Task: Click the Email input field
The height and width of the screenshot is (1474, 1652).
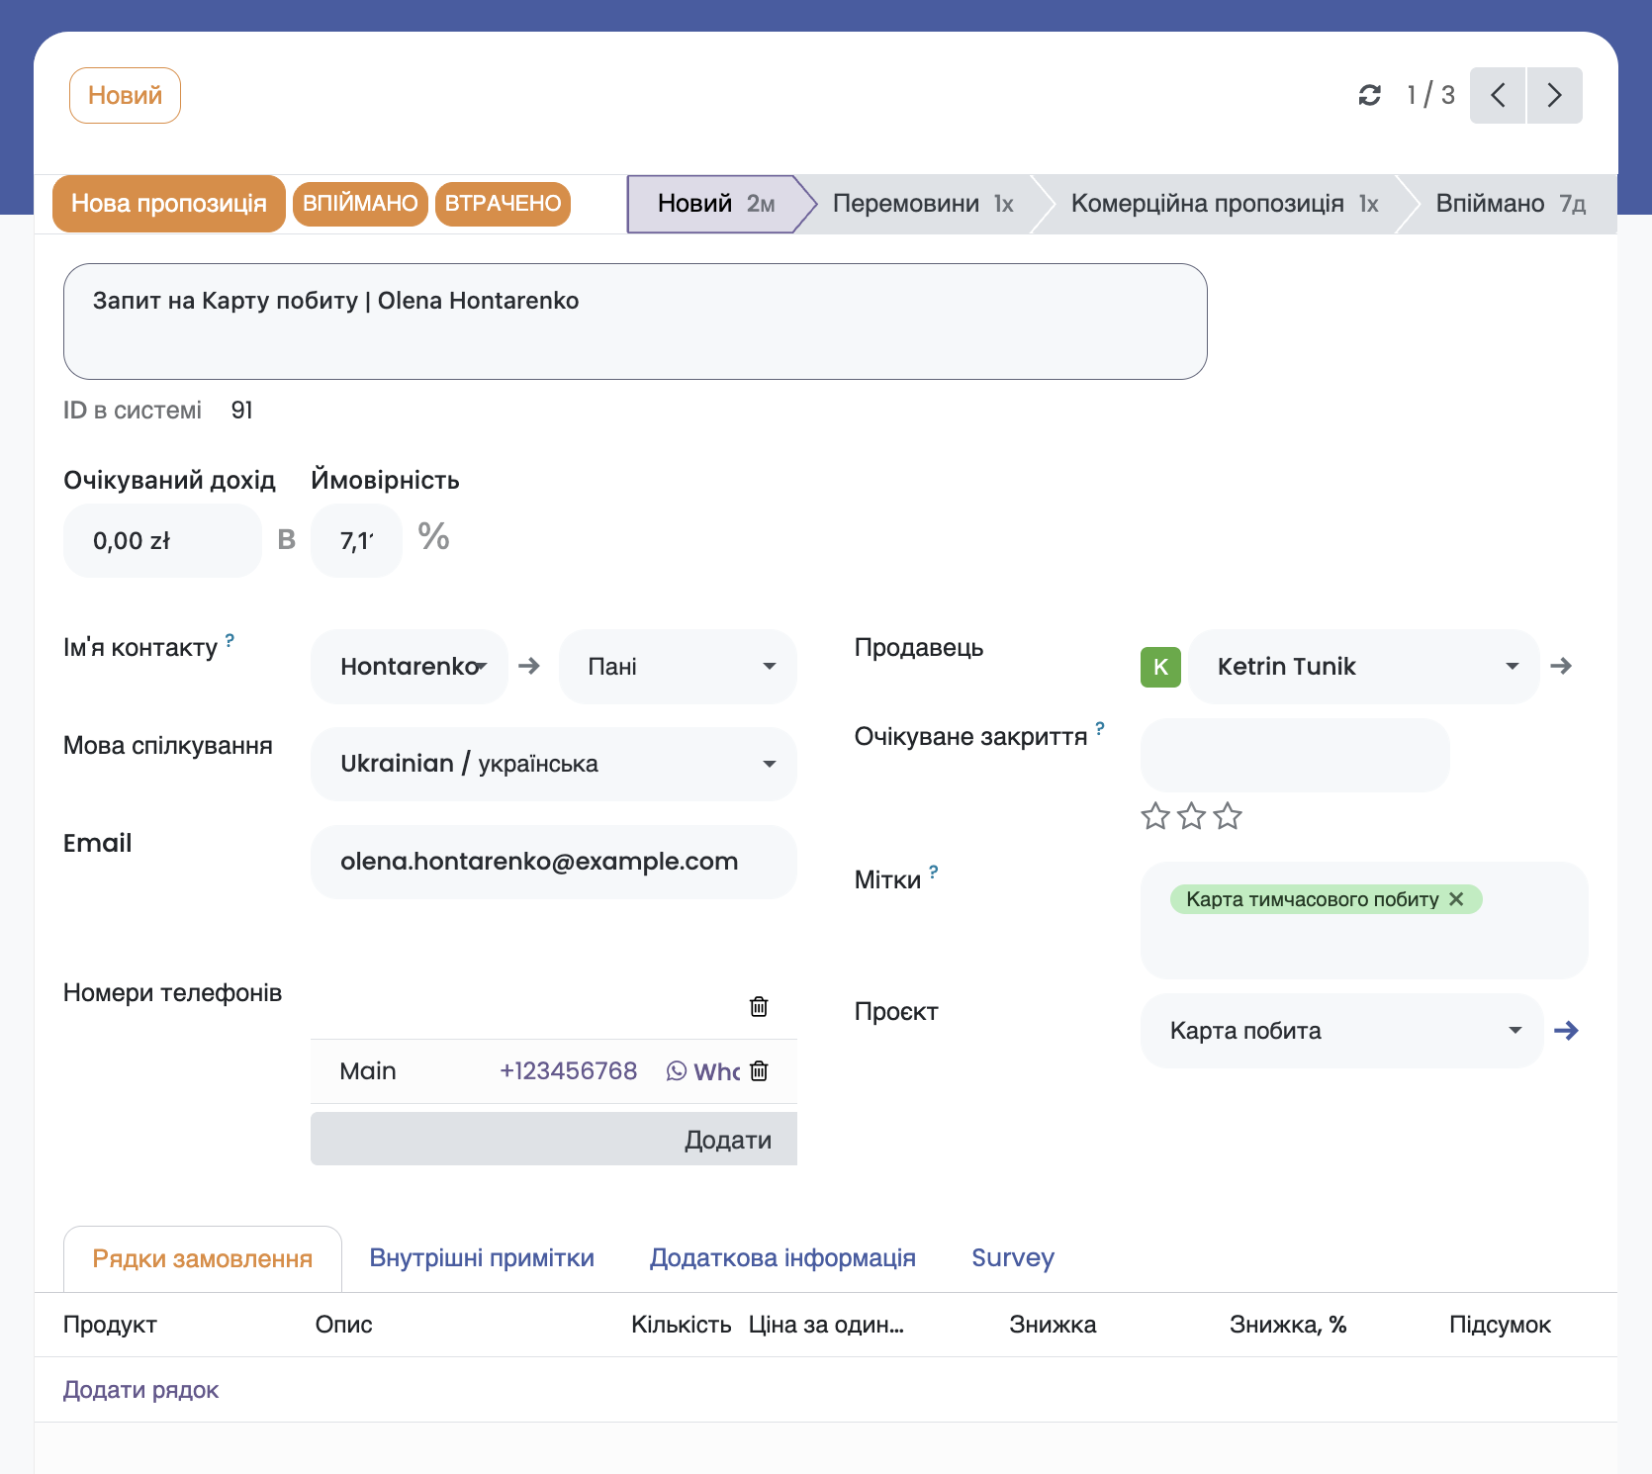Action: coord(553,862)
